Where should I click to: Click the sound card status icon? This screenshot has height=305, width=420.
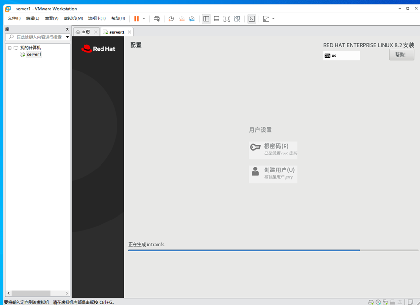click(x=400, y=302)
